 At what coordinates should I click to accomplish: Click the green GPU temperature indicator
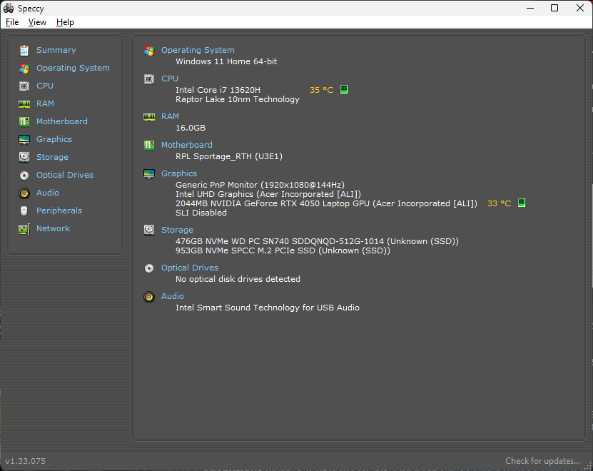pyautogui.click(x=522, y=203)
